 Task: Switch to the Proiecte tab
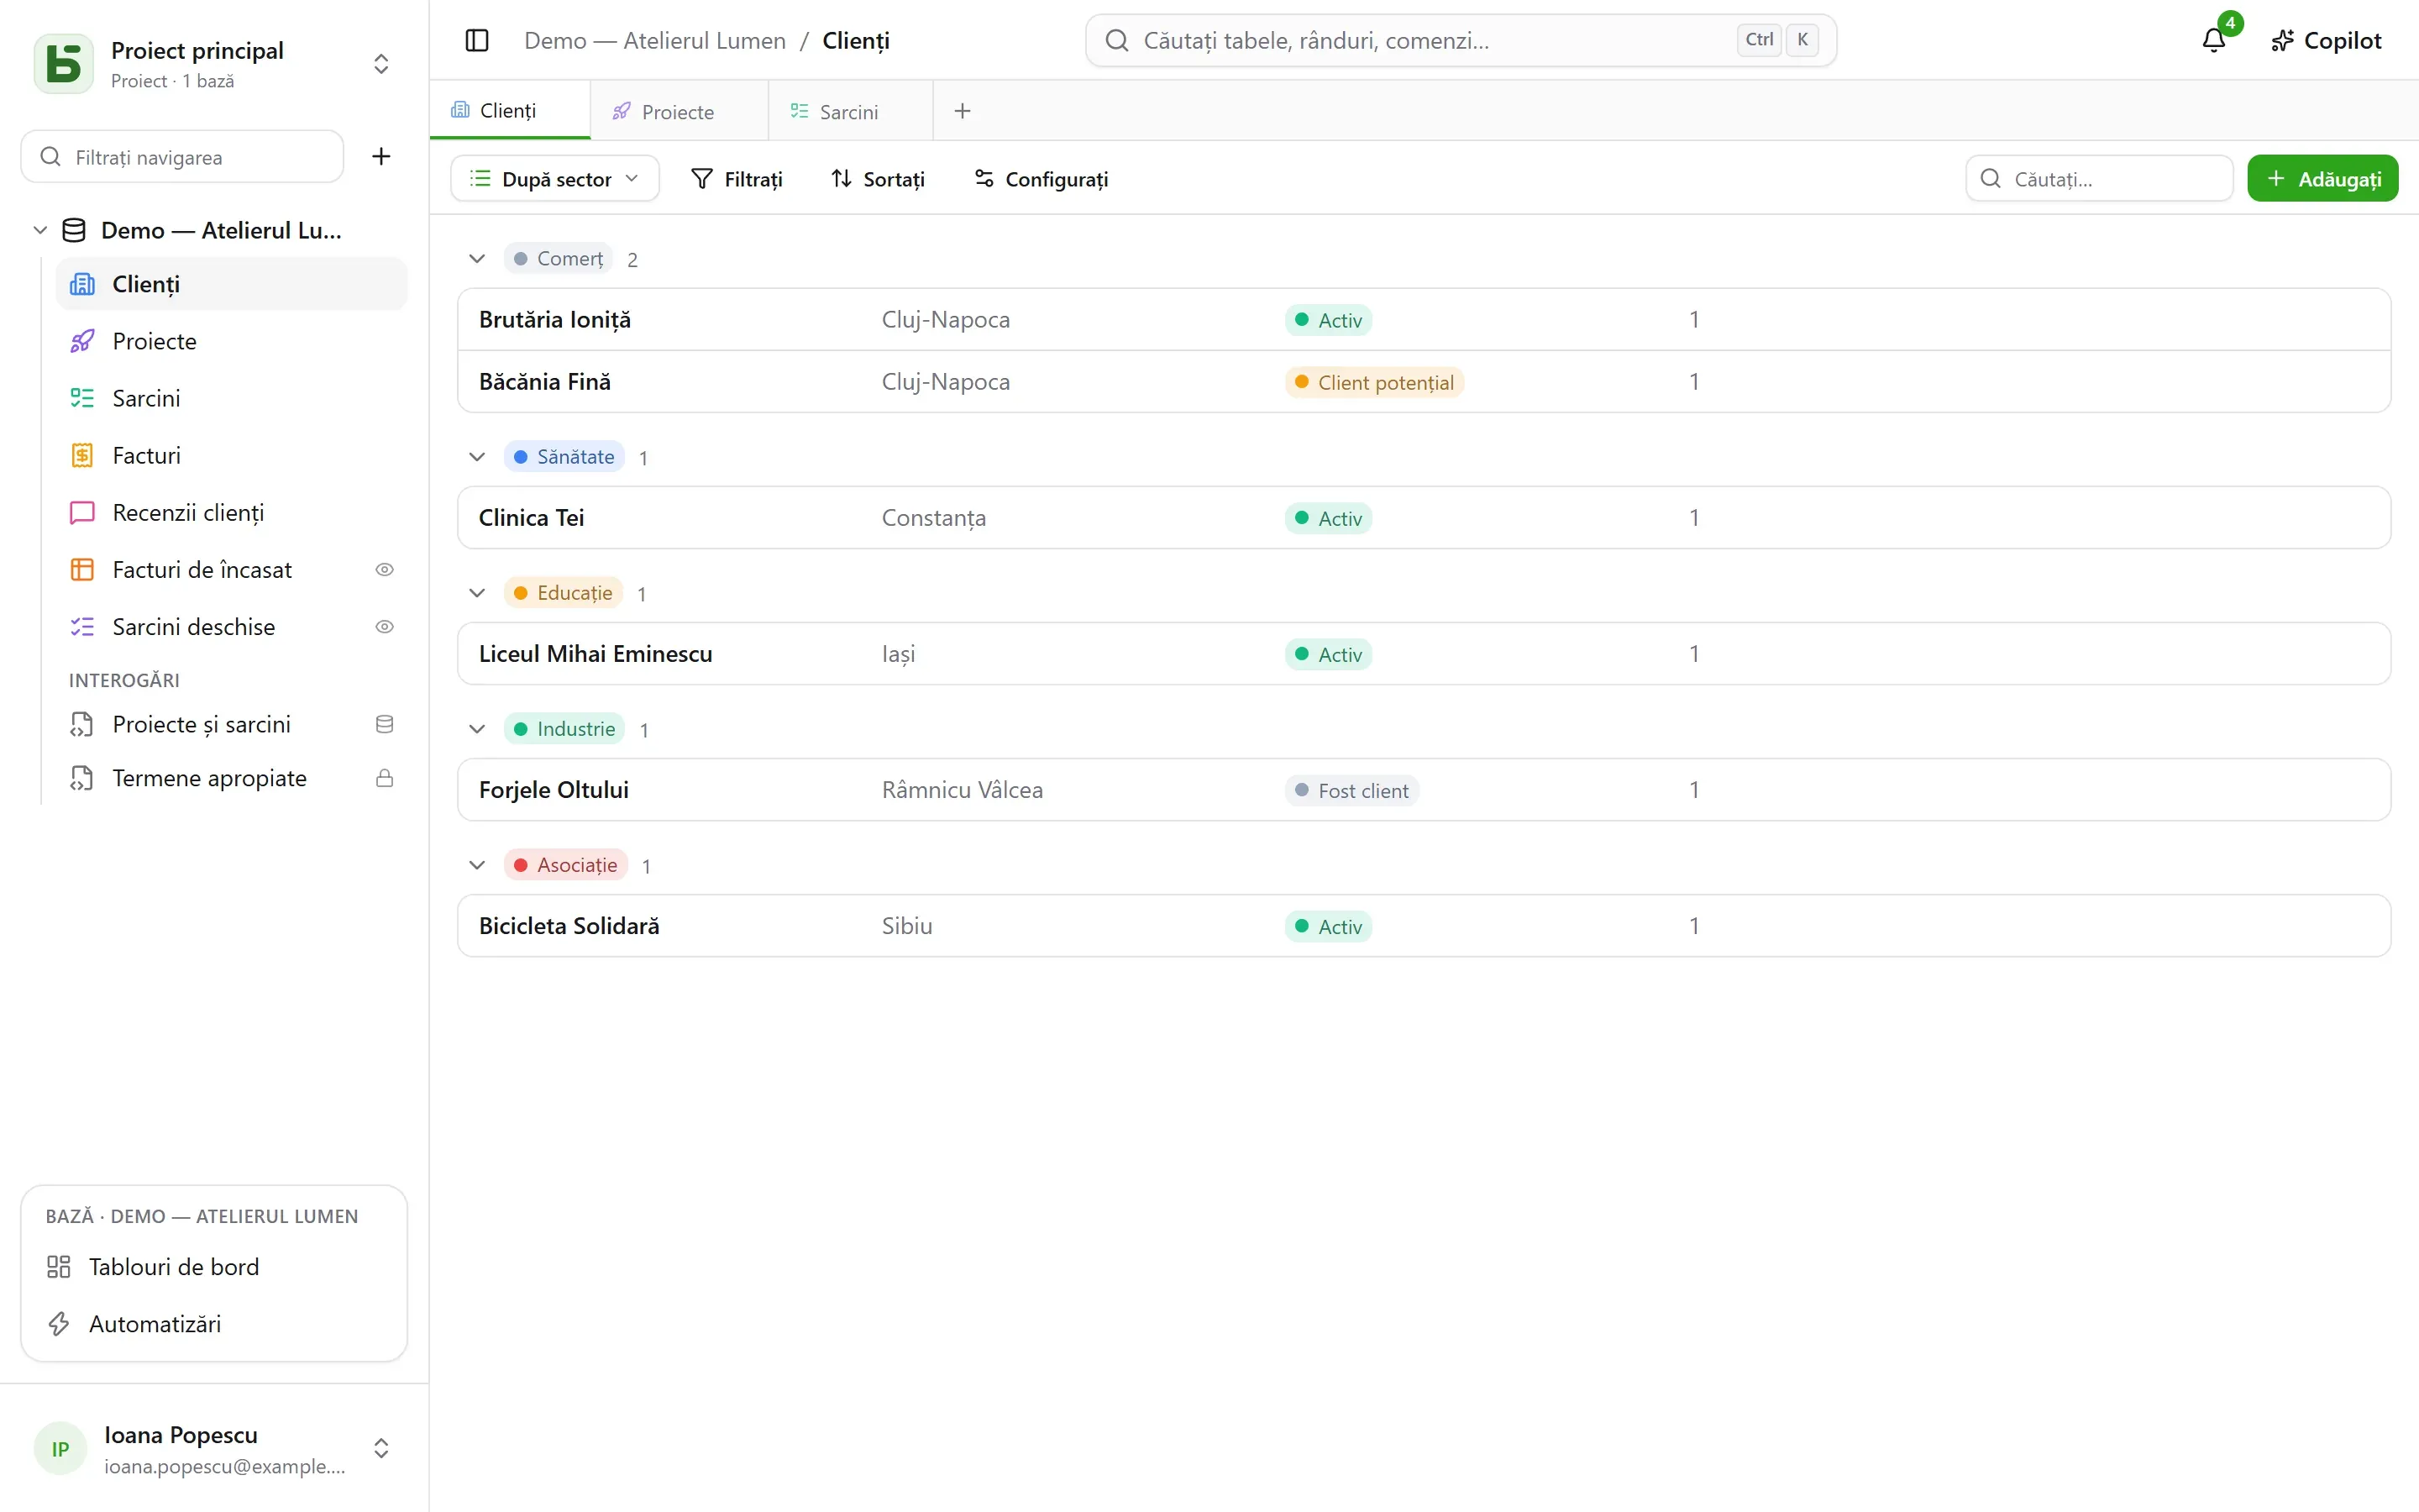(x=679, y=111)
